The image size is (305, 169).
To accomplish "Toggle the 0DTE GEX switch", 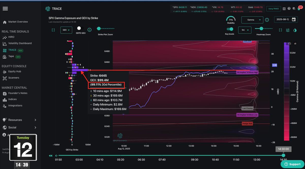I will [80, 28].
